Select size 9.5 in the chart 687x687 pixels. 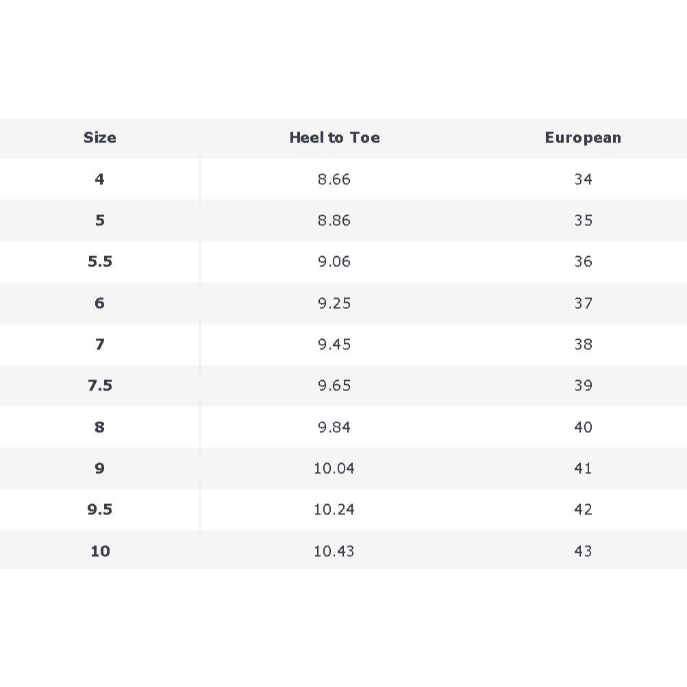tap(100, 510)
